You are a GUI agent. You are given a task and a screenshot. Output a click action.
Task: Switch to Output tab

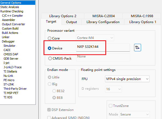[x=71, y=22]
